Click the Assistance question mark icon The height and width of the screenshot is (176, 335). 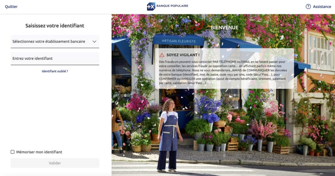[308, 7]
